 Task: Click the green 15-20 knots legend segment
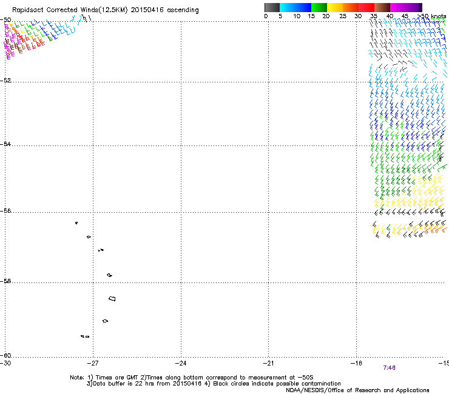319,7
